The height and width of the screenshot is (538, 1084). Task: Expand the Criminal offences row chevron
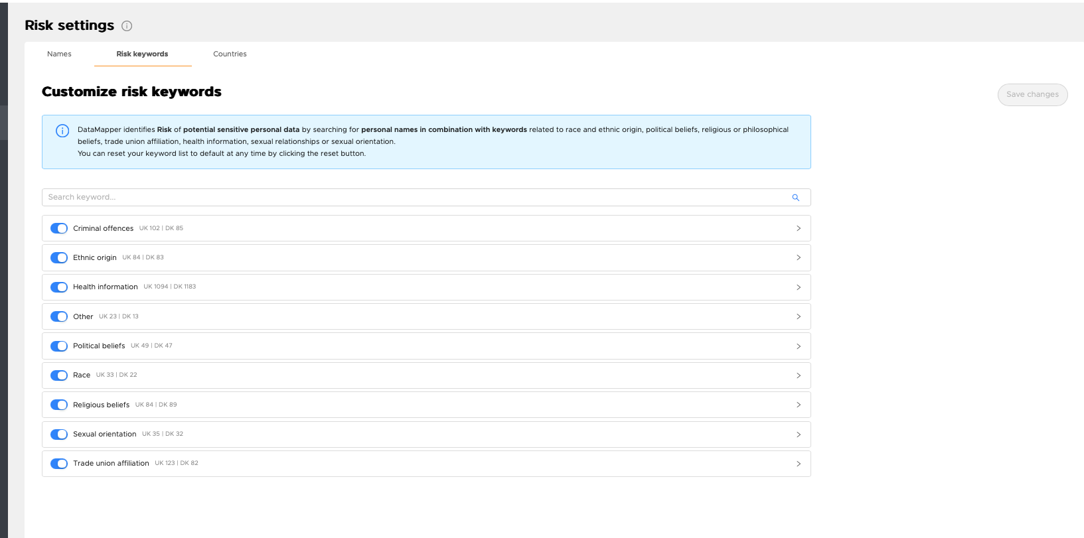pyautogui.click(x=799, y=228)
